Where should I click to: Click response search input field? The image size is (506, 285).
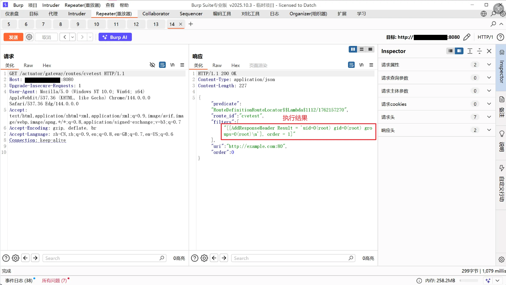coord(293,258)
